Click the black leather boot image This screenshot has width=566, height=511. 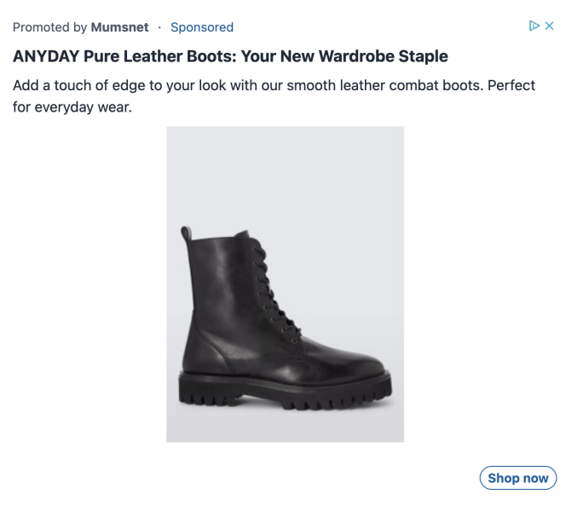pos(285,315)
